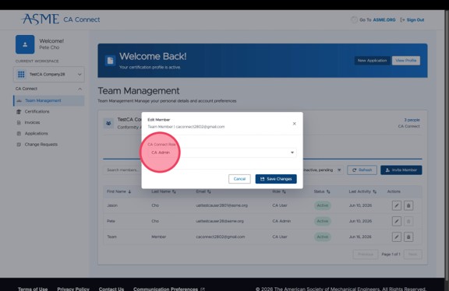
Task: Click caconnect2802@gmail.com in table
Action: (x=220, y=237)
